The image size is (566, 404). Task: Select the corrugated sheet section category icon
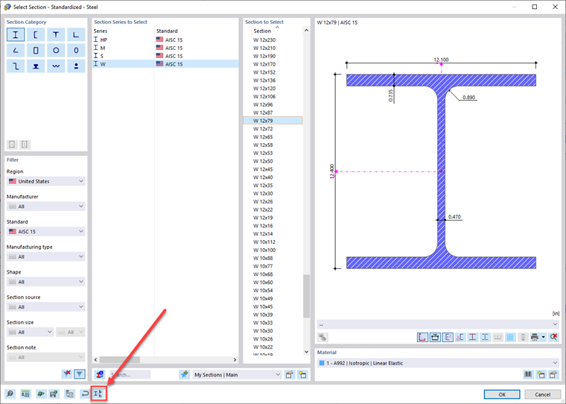coord(56,66)
